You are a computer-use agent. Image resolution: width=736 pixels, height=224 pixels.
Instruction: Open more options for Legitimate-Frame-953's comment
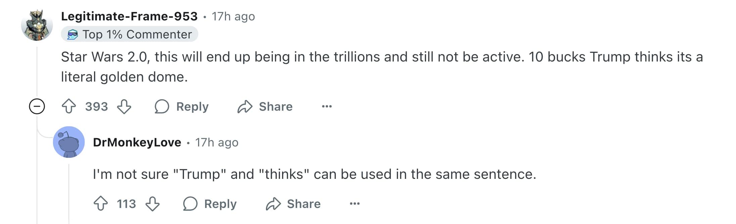327,107
